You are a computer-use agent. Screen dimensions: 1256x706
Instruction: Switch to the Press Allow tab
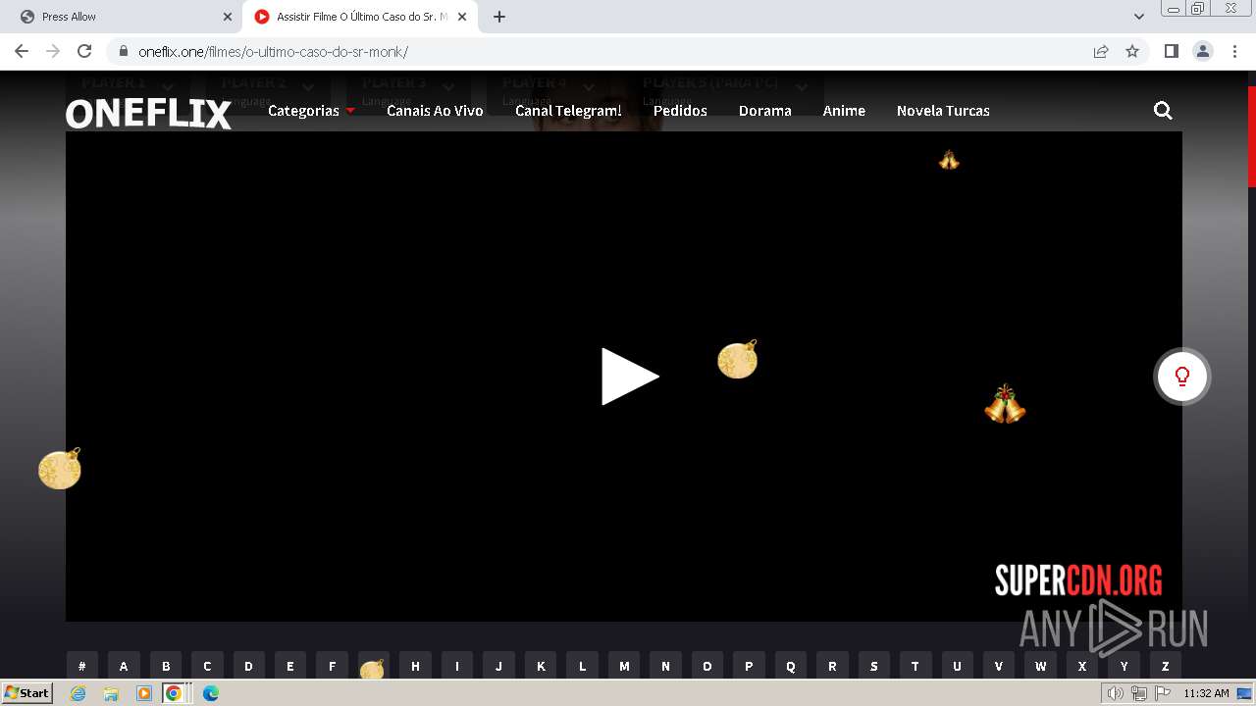tap(121, 17)
